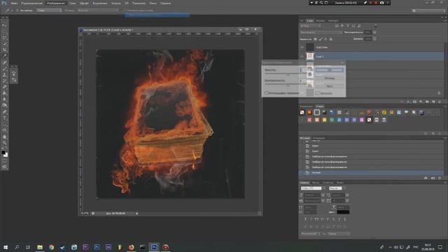Click the trash icon in the Layers panel
Image resolution: width=448 pixels, height=252 pixels.
[x=440, y=101]
